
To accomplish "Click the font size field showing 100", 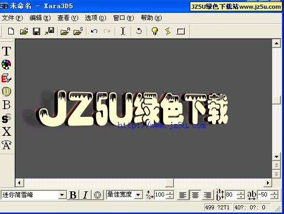I will (160, 195).
